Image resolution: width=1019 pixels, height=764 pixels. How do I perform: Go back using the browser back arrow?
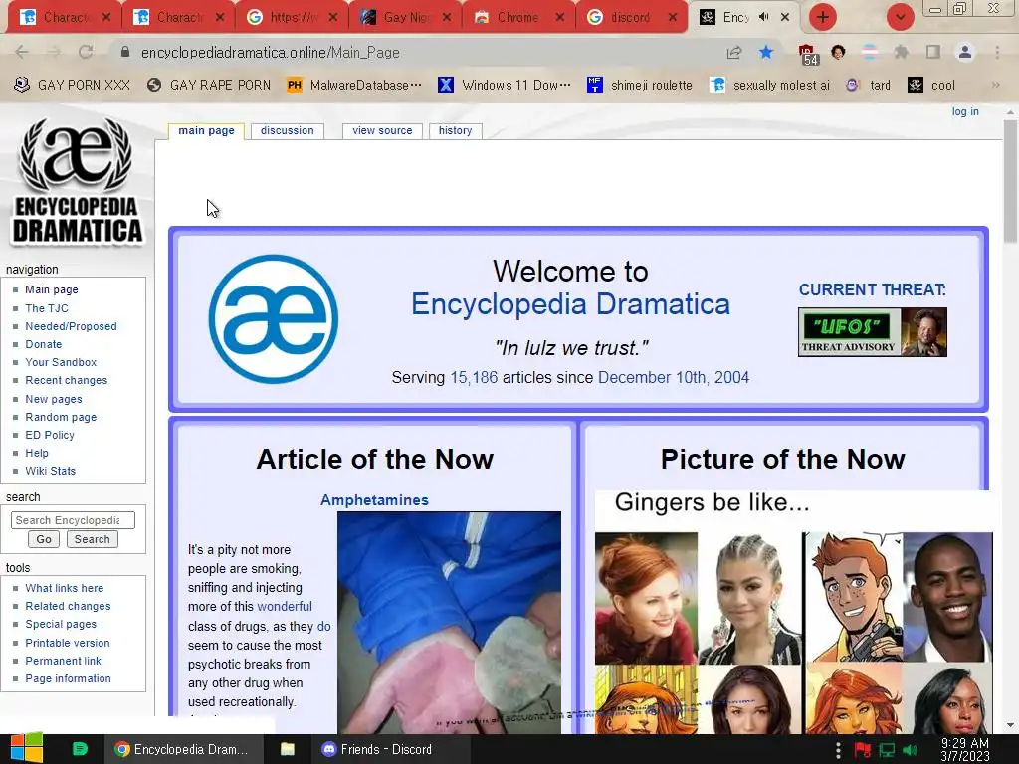coord(22,52)
